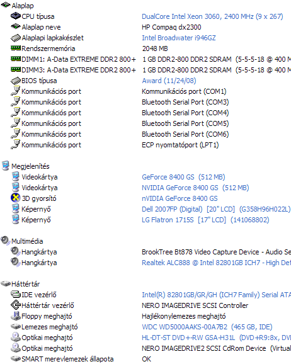Select Bluetooth Serial Port (COM3) value
291x364 pixels.
(185, 102)
